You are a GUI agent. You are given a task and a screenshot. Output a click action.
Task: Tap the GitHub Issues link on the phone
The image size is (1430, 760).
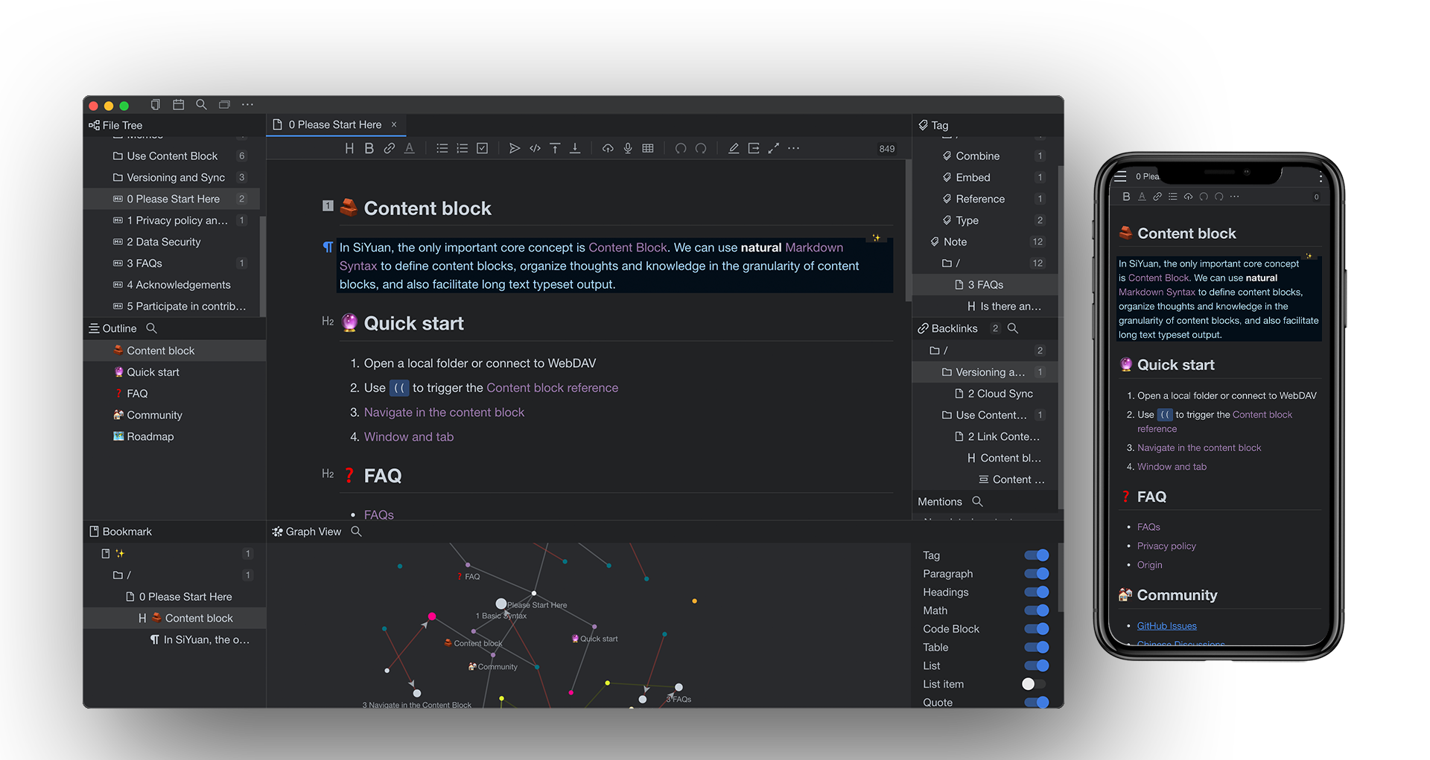click(1167, 626)
